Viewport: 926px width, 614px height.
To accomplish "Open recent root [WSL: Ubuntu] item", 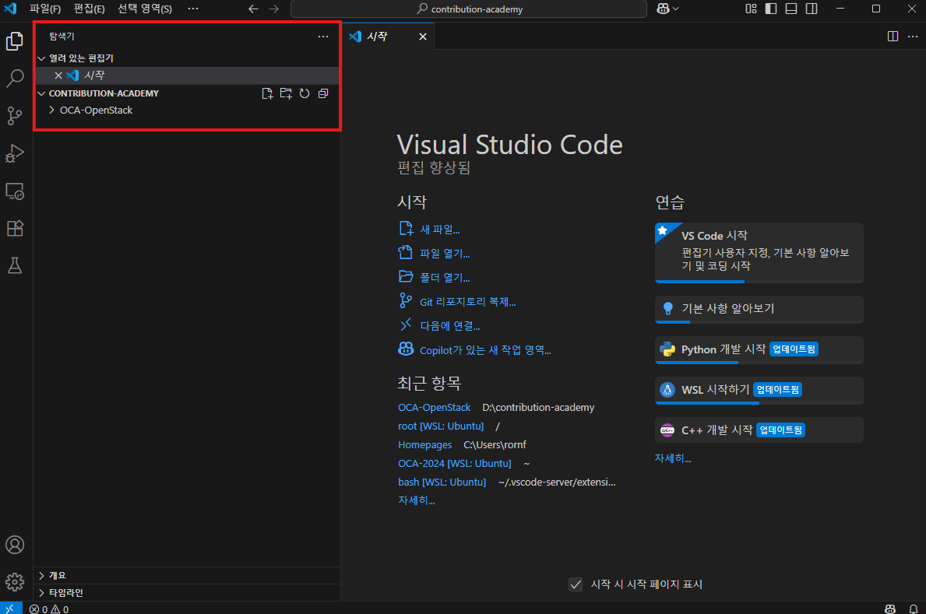I will [x=441, y=426].
